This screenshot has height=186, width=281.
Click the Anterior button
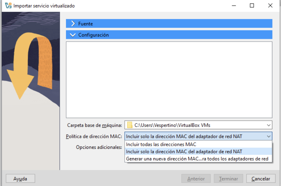[x=196, y=179]
